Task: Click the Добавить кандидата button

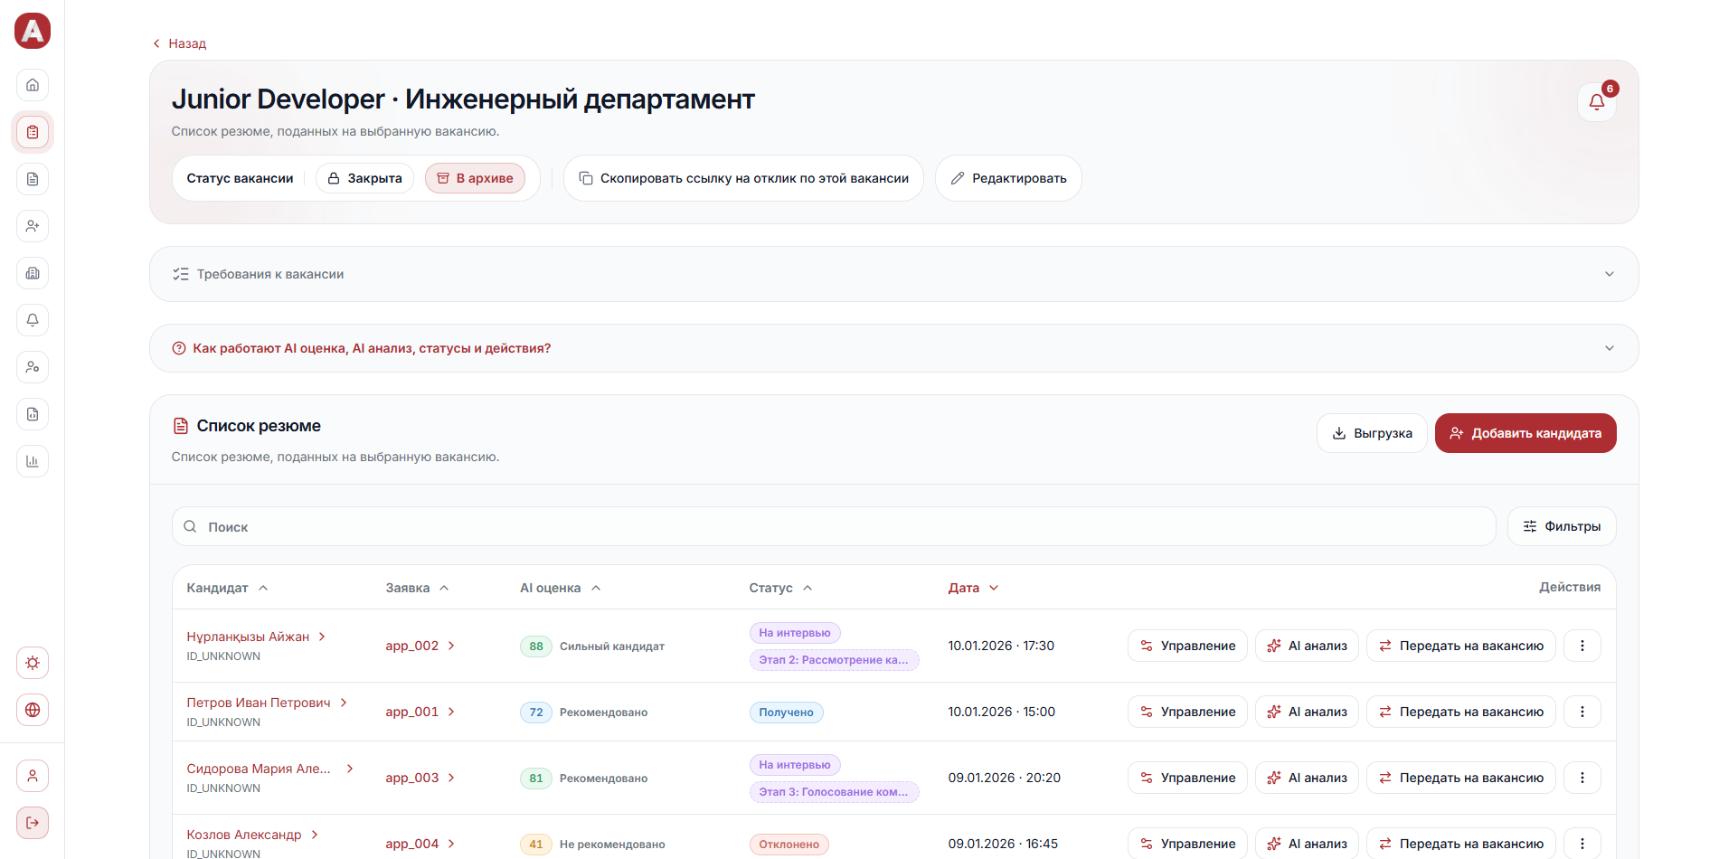Action: [1525, 433]
